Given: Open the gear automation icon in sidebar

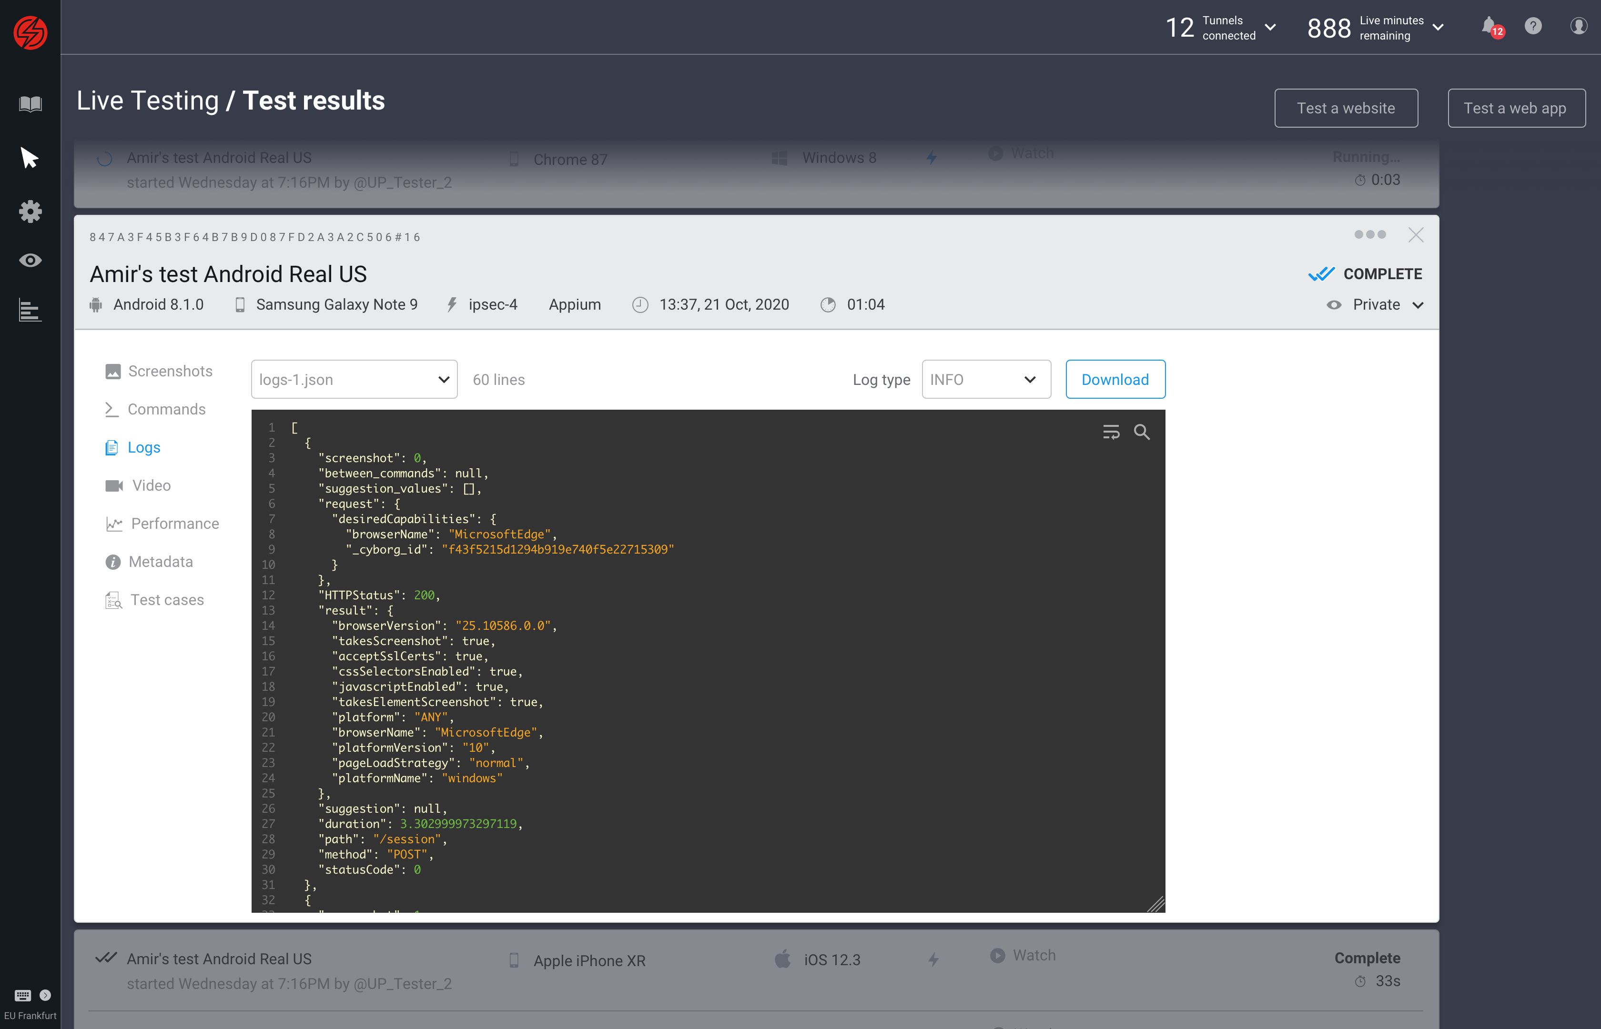Looking at the screenshot, I should click(30, 211).
